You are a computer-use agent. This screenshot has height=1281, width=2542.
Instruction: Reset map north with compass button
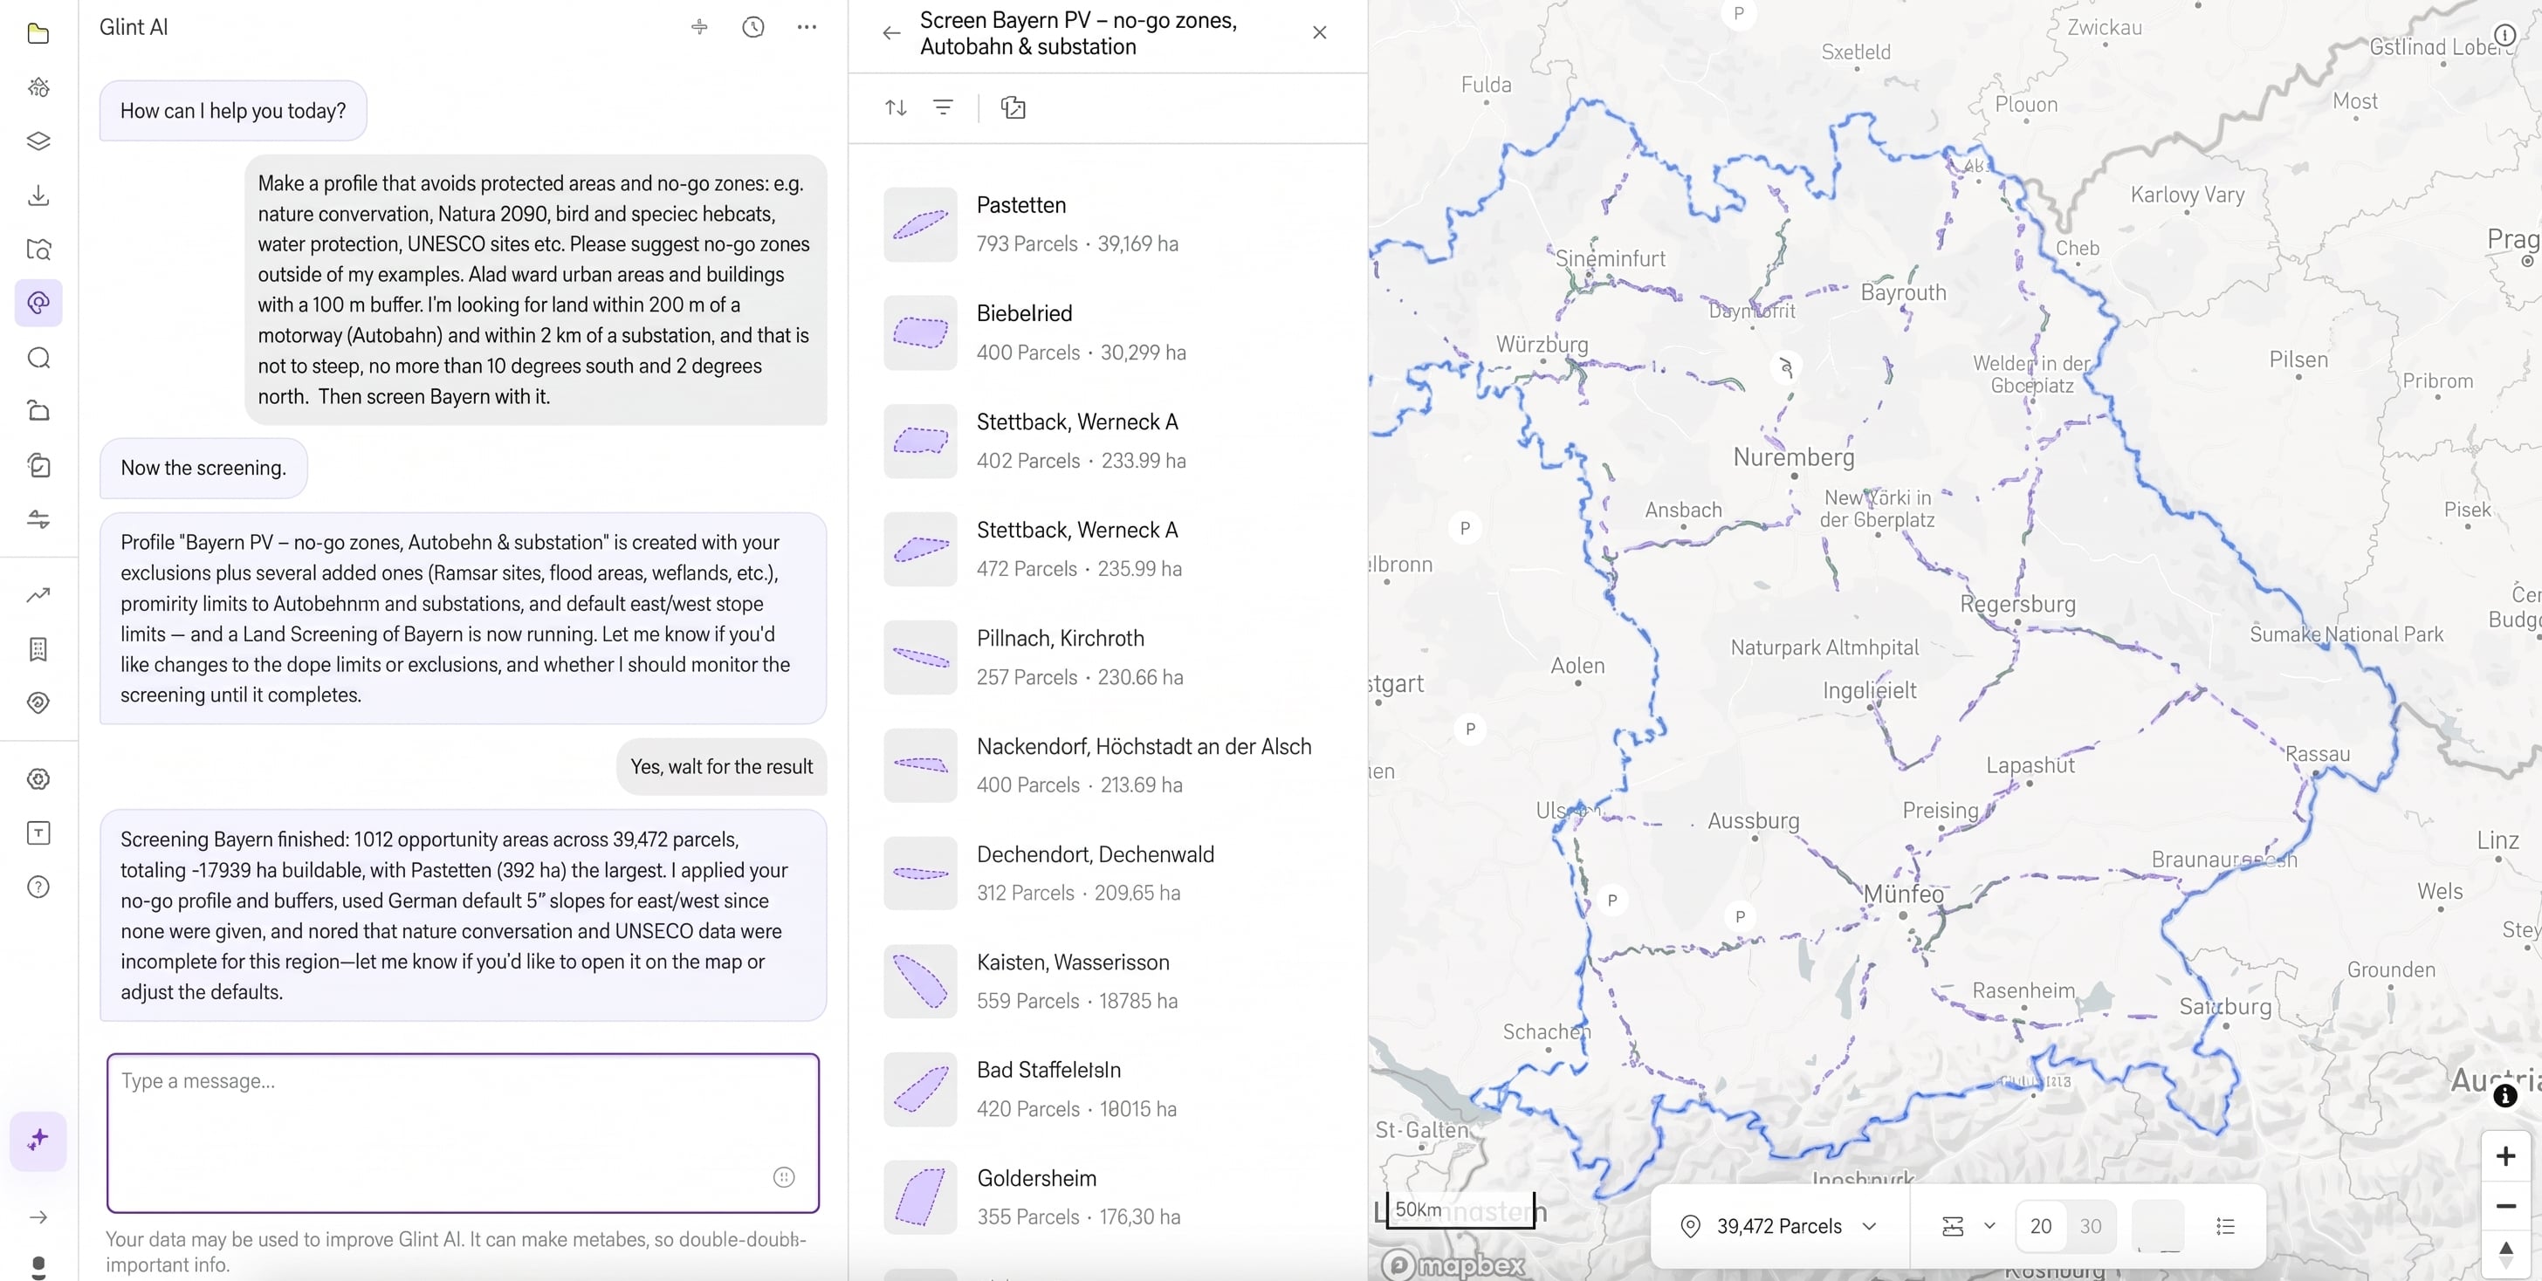[x=2504, y=1254]
